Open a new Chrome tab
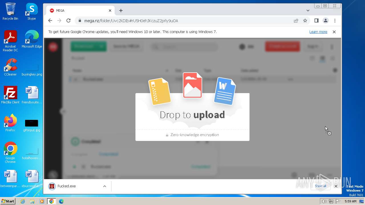365x205 pixels. 121,11
